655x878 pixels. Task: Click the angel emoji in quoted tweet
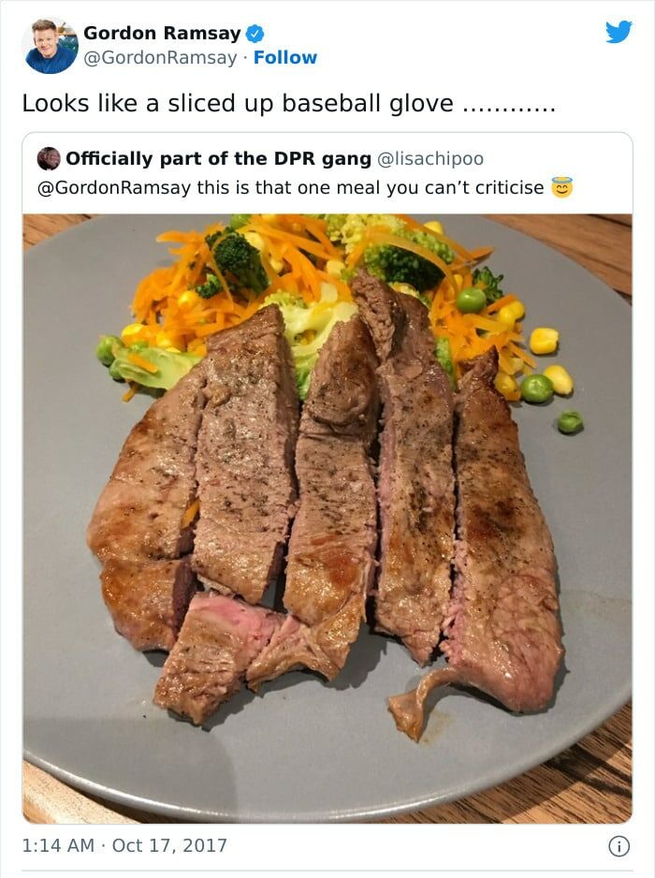coord(562,187)
